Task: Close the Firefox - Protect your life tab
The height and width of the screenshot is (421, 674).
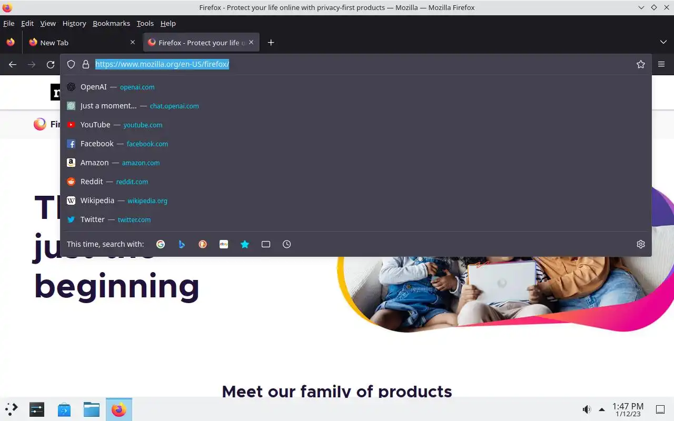Action: (251, 43)
